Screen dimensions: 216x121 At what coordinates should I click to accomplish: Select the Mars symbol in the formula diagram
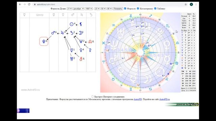tap(53, 33)
